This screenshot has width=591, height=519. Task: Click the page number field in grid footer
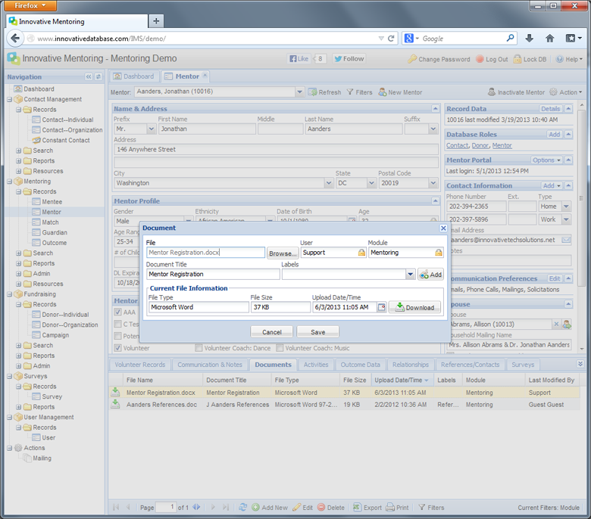tap(166, 507)
